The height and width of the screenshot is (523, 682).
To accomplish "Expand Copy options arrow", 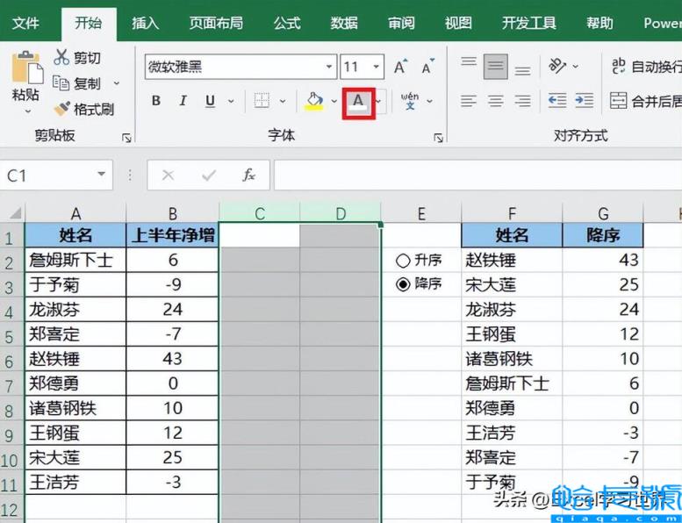I will (117, 82).
